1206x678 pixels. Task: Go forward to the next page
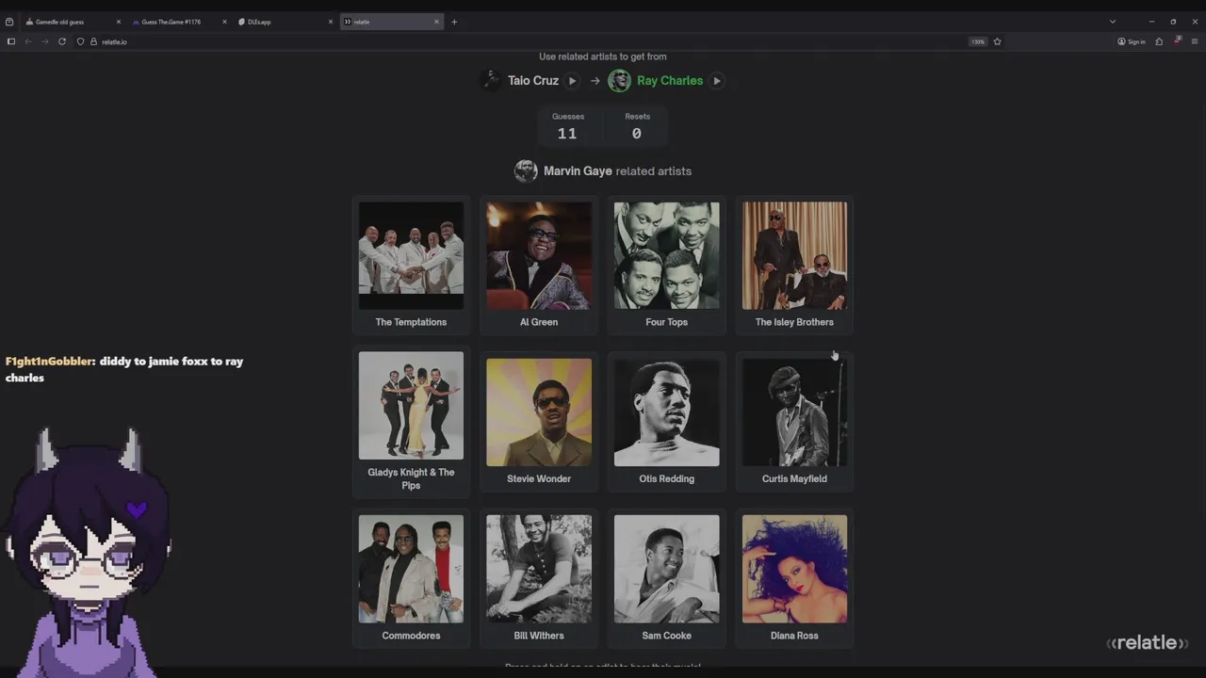click(x=45, y=41)
